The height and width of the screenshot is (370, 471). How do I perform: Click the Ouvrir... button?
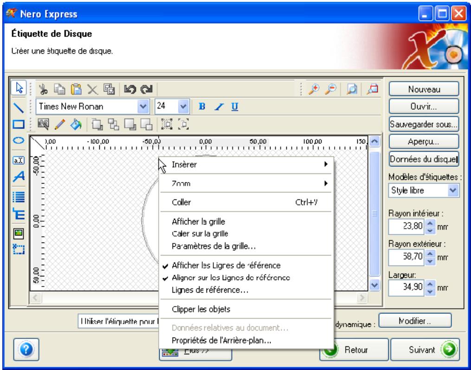(424, 107)
